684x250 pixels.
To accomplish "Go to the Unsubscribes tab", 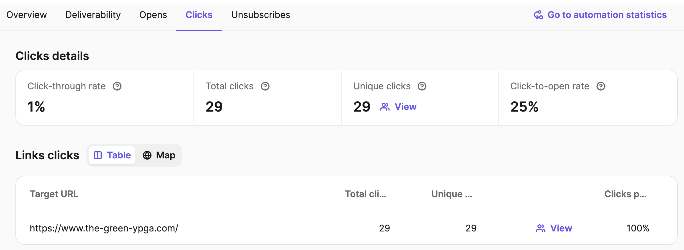I will point(261,15).
